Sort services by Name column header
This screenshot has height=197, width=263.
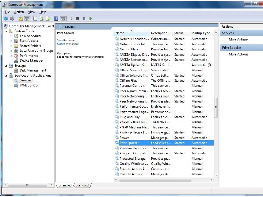click(x=131, y=33)
